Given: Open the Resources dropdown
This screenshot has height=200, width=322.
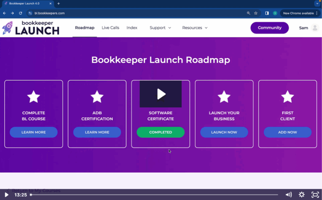Looking at the screenshot, I should [195, 28].
